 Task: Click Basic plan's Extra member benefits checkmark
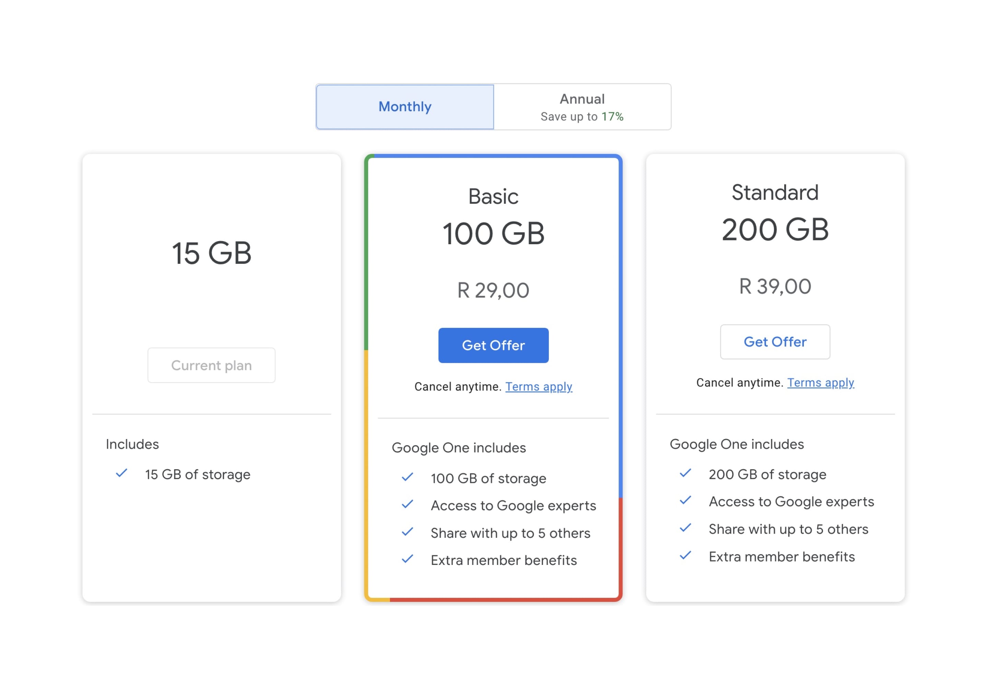407,559
